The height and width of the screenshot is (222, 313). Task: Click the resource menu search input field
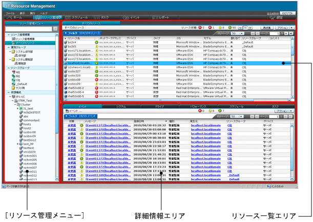29,29
